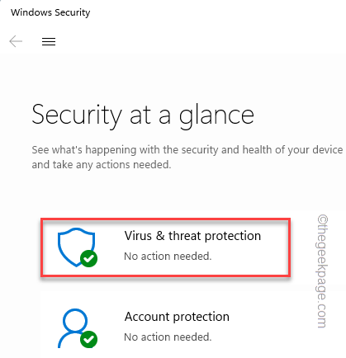Click the back arrow icon
Image resolution: width=346 pixels, height=358 pixels.
16,41
